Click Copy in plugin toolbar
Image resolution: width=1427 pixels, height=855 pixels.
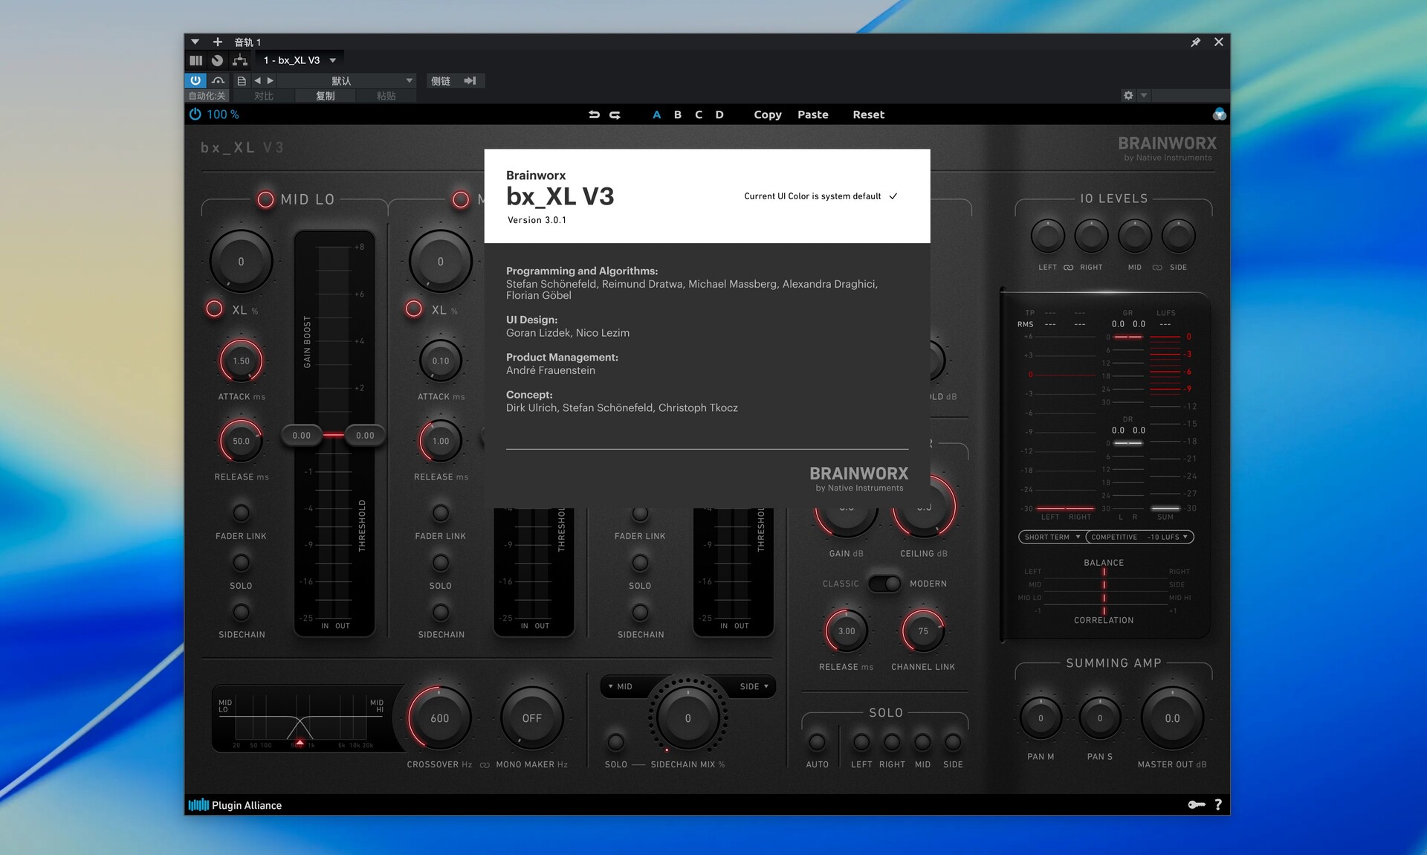coord(768,114)
